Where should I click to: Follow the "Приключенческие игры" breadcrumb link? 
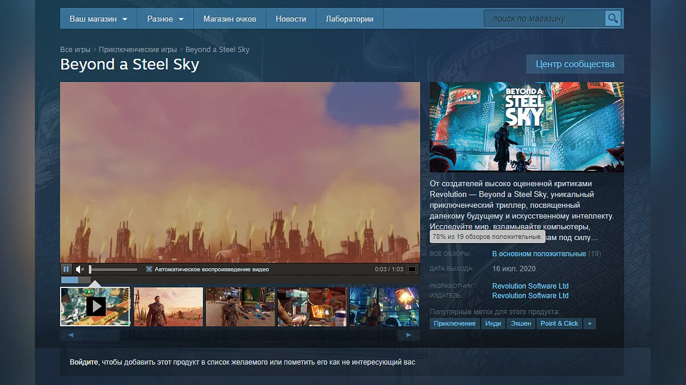[138, 50]
